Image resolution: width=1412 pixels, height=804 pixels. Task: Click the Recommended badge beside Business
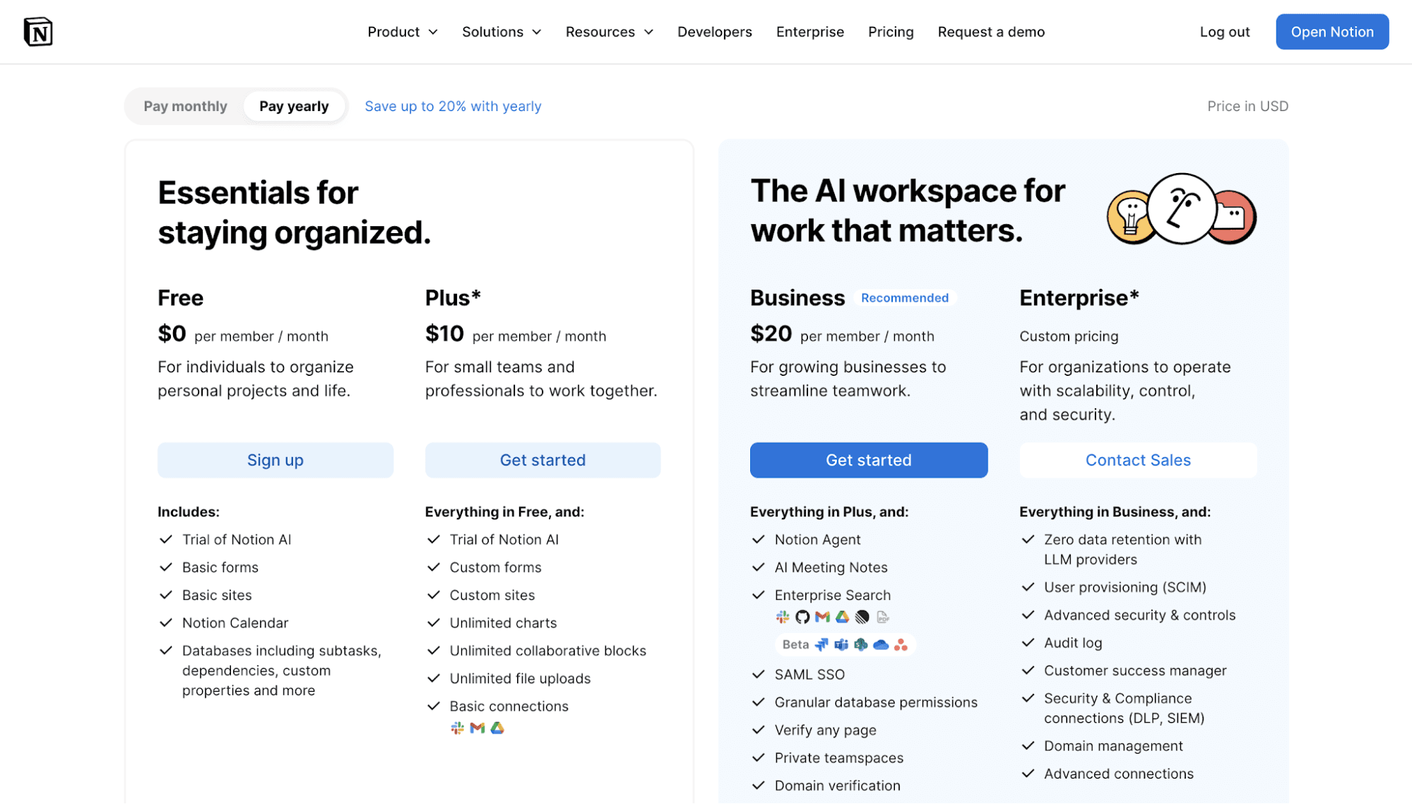[905, 298]
